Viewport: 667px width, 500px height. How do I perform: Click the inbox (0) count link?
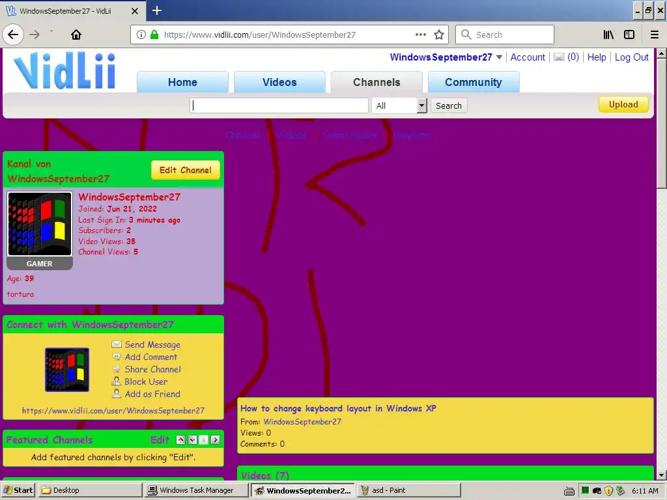pos(573,57)
